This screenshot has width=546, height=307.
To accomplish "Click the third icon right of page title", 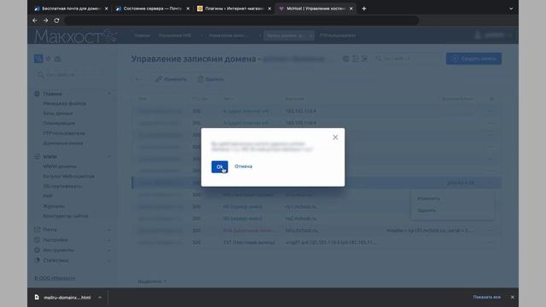I will [364, 59].
